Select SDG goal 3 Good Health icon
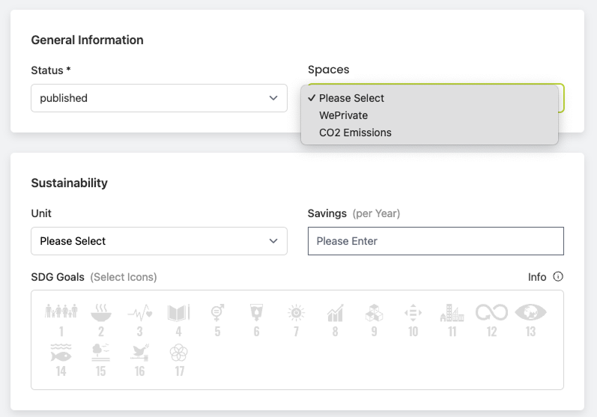This screenshot has height=417, width=597. tap(139, 320)
